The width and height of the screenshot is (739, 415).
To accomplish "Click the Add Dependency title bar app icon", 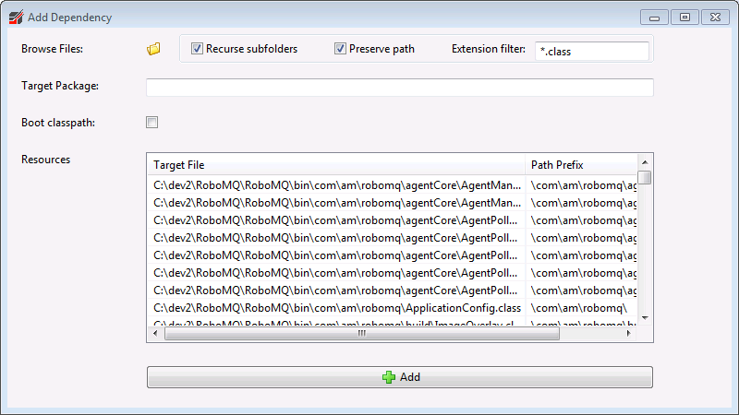I will pyautogui.click(x=16, y=17).
